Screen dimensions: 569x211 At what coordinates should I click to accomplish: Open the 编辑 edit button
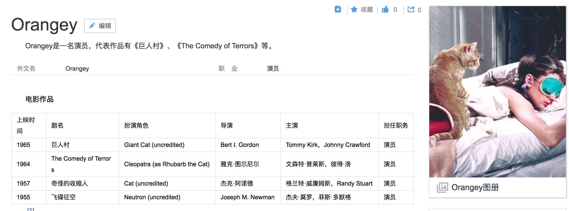[100, 26]
